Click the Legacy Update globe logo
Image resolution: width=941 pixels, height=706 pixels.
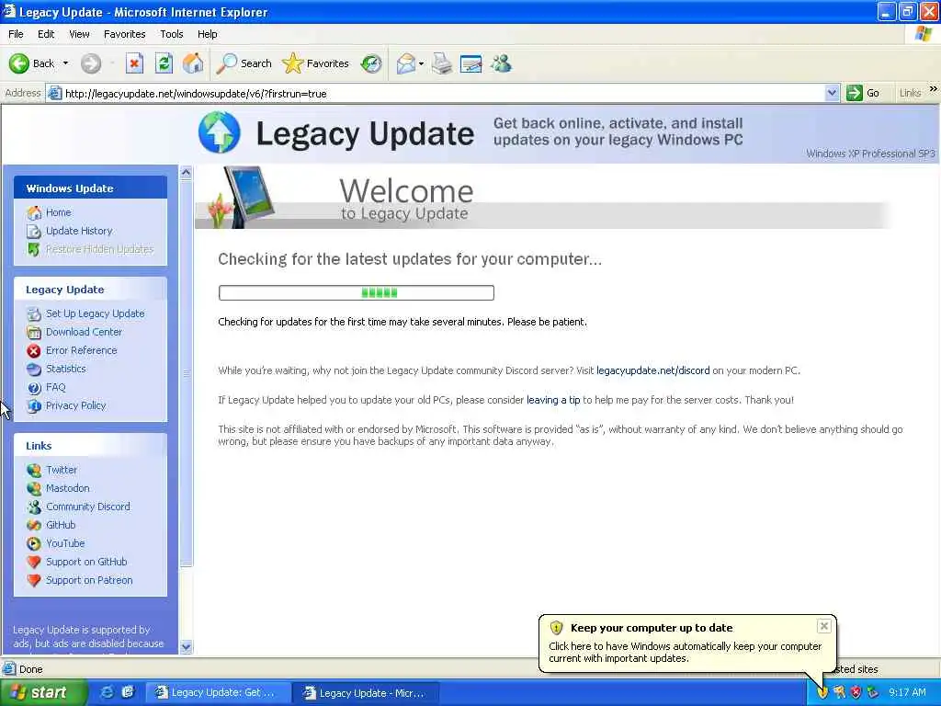point(219,132)
